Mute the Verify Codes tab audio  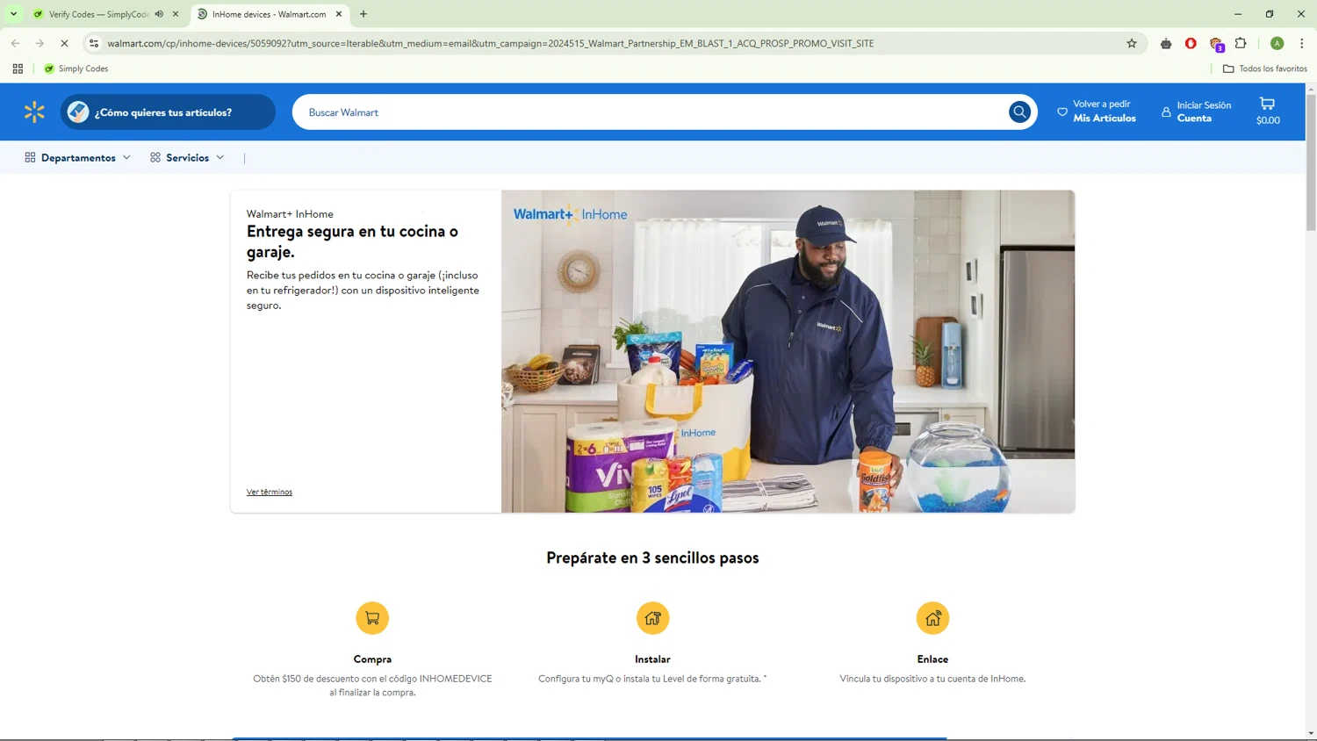click(x=160, y=14)
